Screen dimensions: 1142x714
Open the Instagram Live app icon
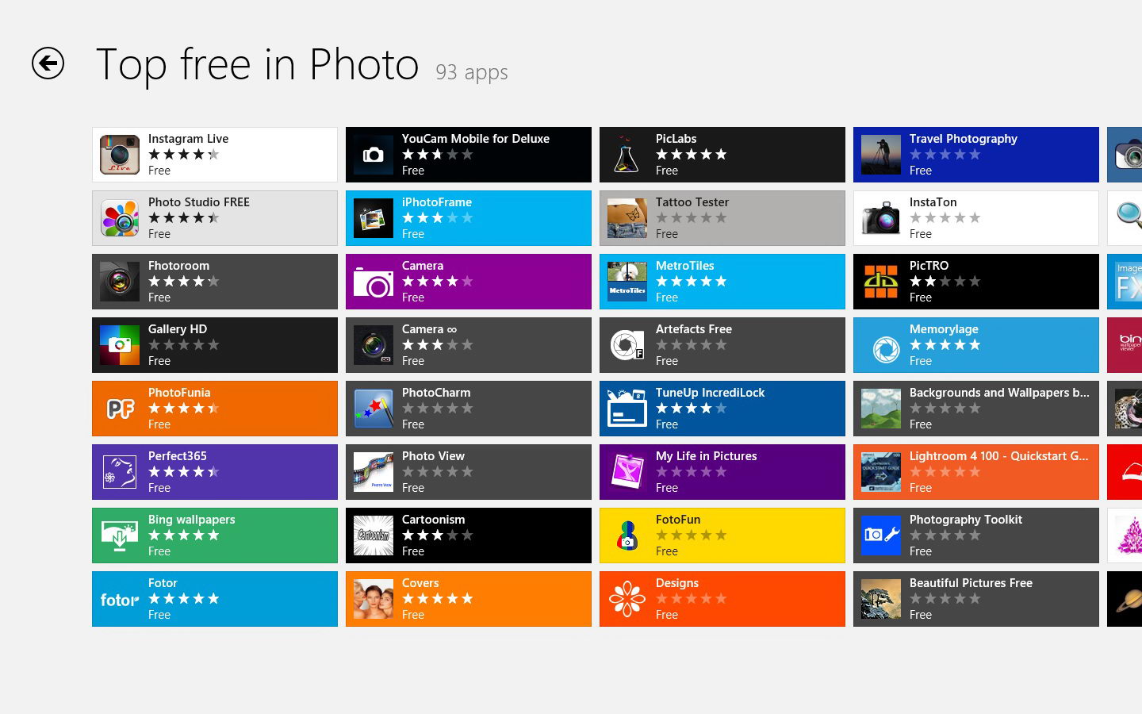[x=120, y=155]
